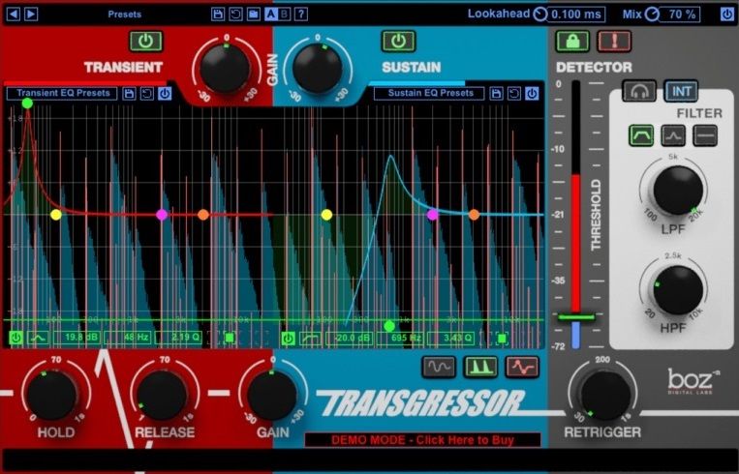The height and width of the screenshot is (474, 739).
Task: Select the B comparison state
Action: (x=284, y=15)
